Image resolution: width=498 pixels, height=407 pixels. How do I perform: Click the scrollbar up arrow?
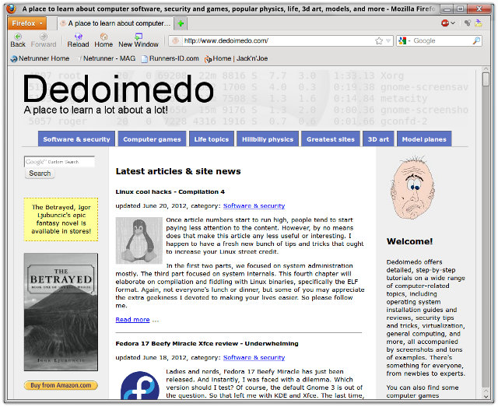486,69
